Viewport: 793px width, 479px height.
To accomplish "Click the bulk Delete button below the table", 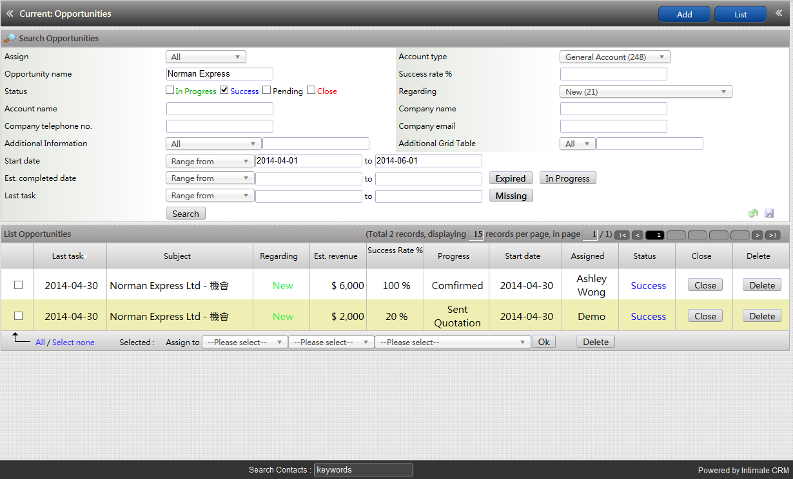I will [596, 342].
